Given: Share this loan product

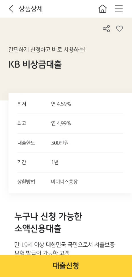Looking at the screenshot, I should point(106,29).
